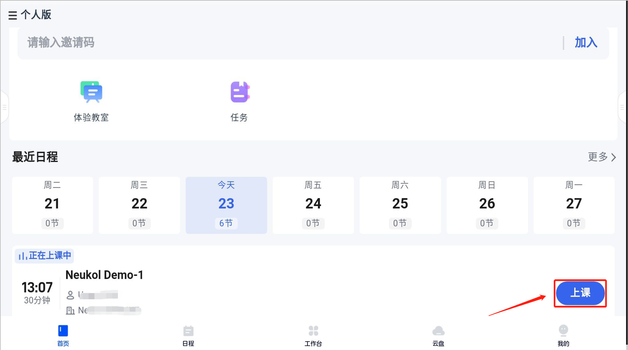Open the 任务 tasks icon
The image size is (628, 350).
[240, 92]
